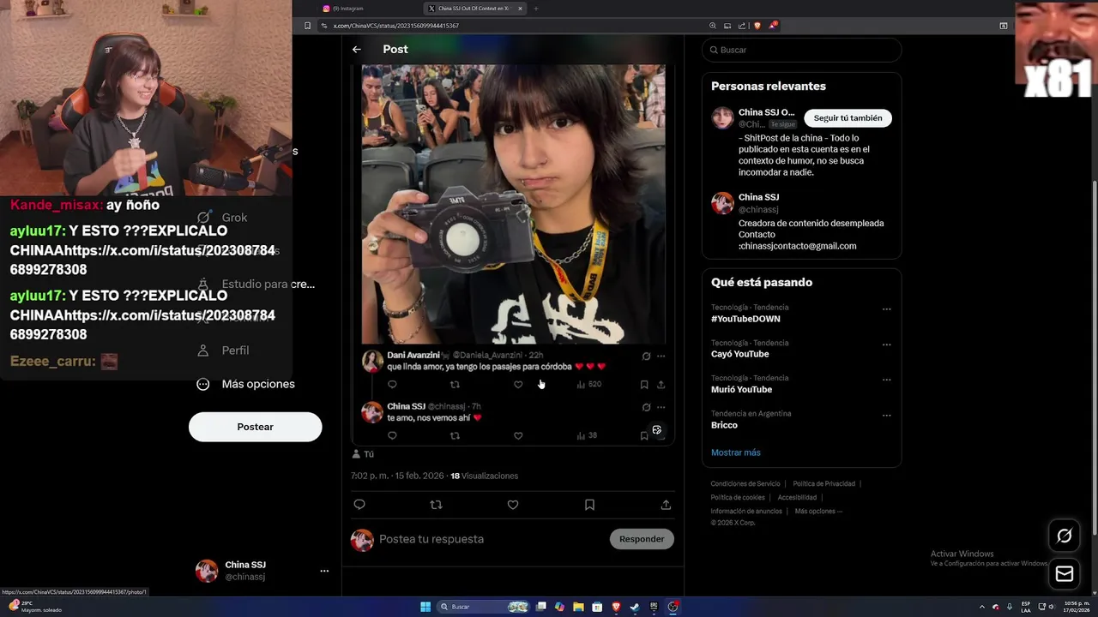The image size is (1098, 617).
Task: Click the repost icon under the post
Action: coord(436,505)
